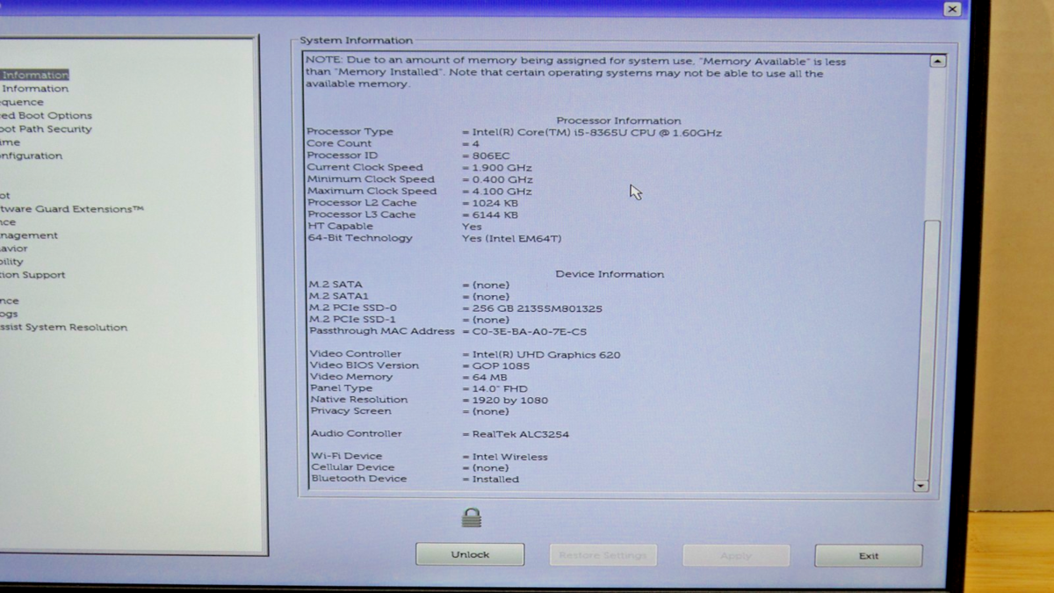This screenshot has width=1054, height=593.
Task: Click the greyed-out Restore Settings button
Action: (603, 555)
